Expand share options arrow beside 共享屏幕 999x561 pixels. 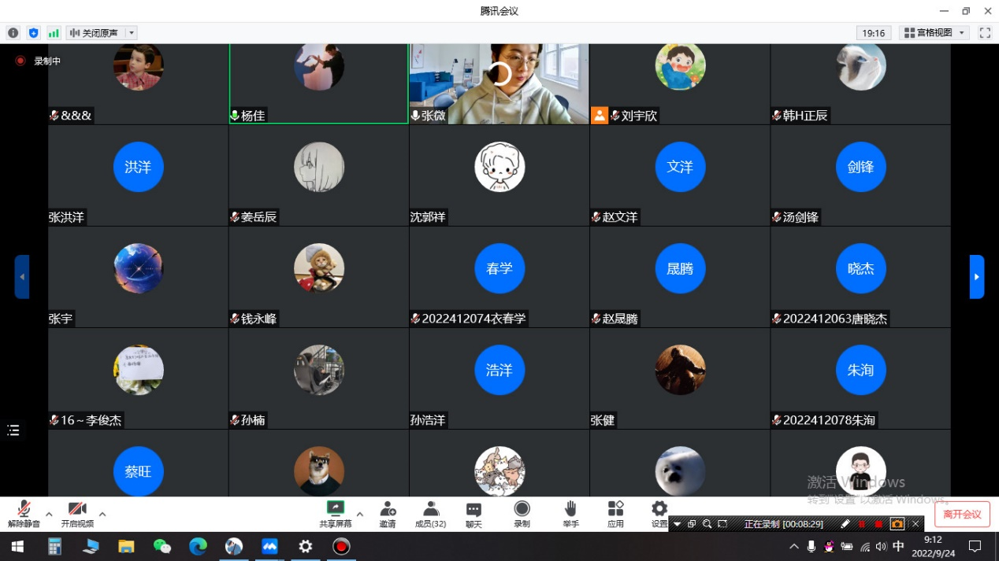click(x=360, y=515)
